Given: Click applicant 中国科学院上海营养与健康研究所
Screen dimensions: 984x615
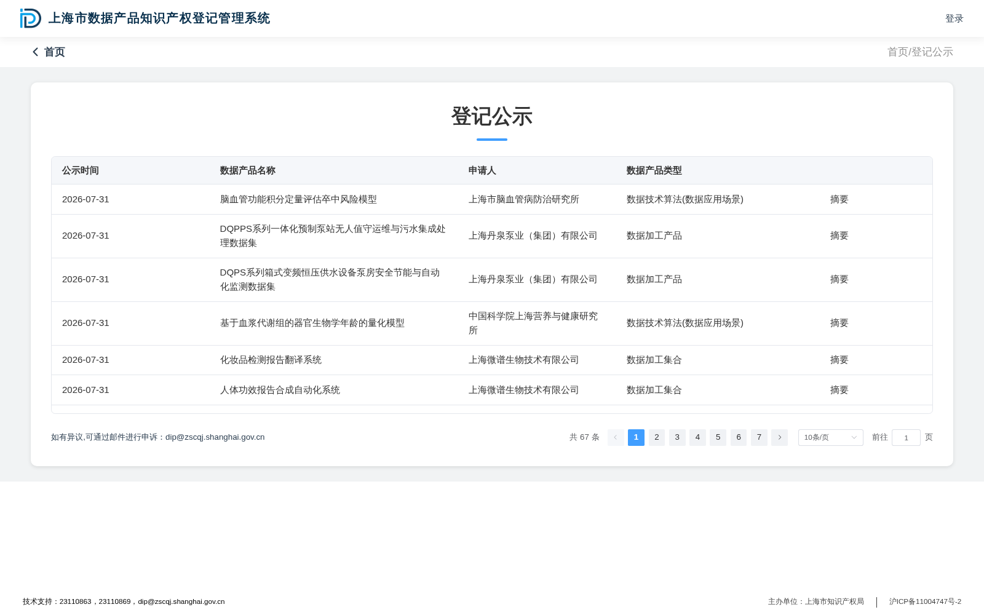Looking at the screenshot, I should tap(533, 323).
